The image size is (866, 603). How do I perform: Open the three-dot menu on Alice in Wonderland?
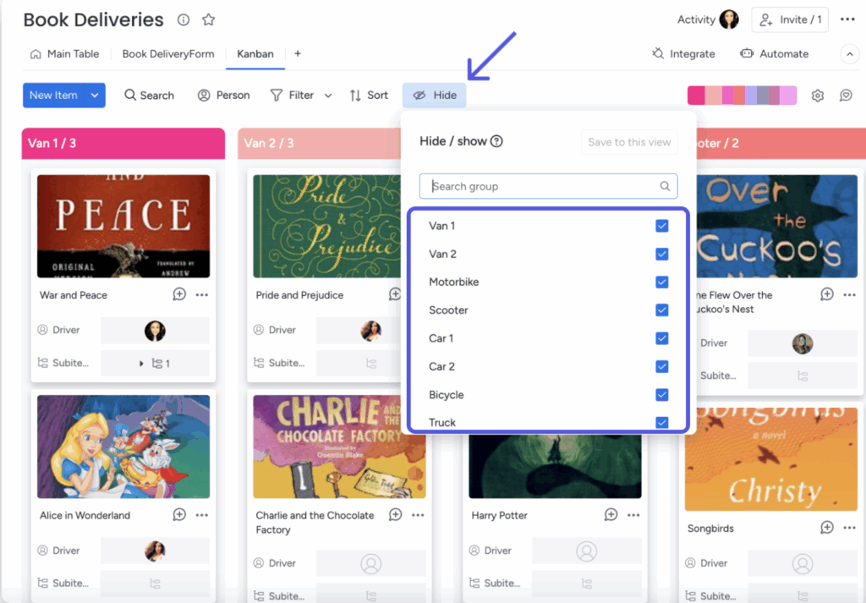202,515
